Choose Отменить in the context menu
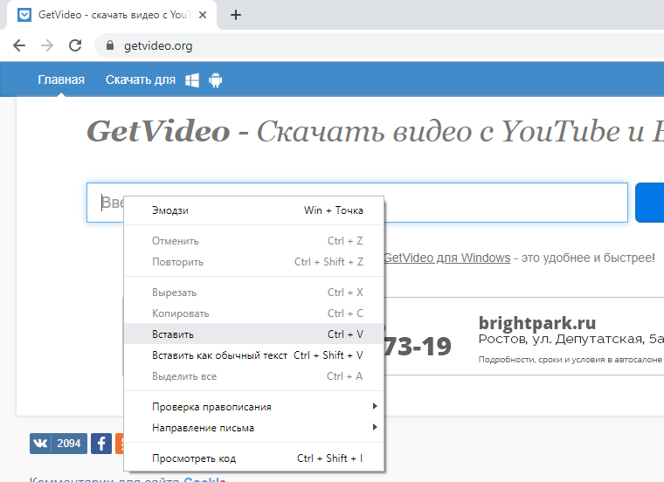The image size is (664, 482). pyautogui.click(x=254, y=241)
